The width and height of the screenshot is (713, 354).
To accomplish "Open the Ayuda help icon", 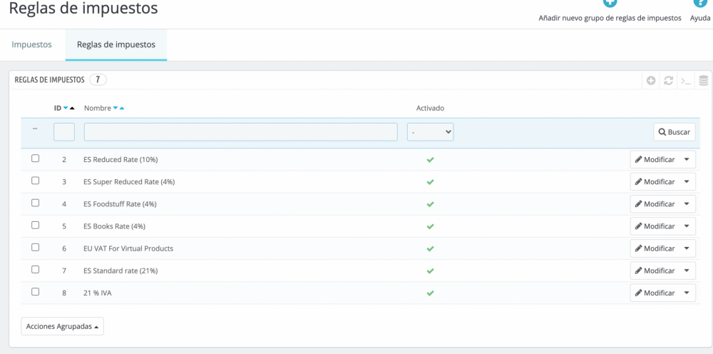I will coord(700,4).
